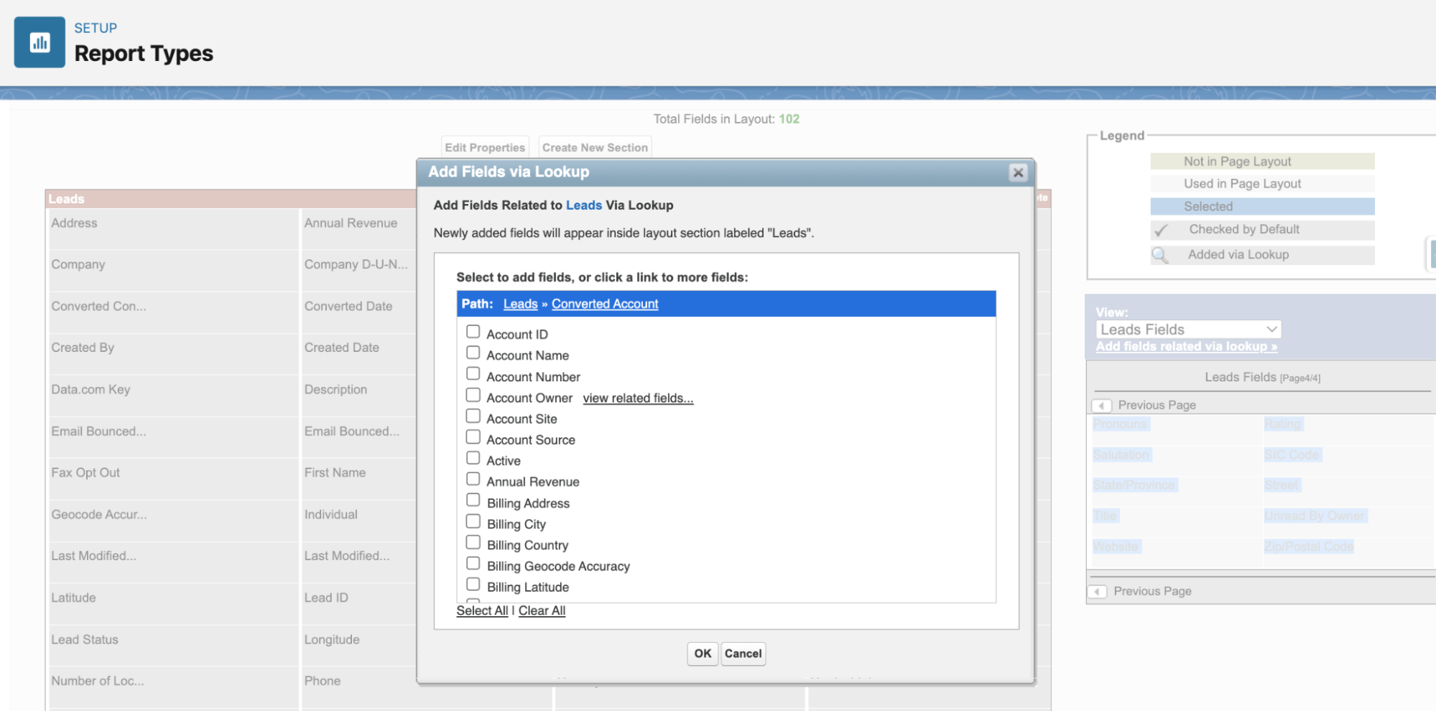Click the SETUP breadcrumb text
Screen dimensions: 1436x711
[x=96, y=28]
